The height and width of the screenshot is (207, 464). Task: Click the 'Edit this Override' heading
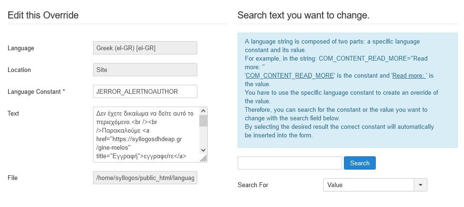tap(43, 15)
